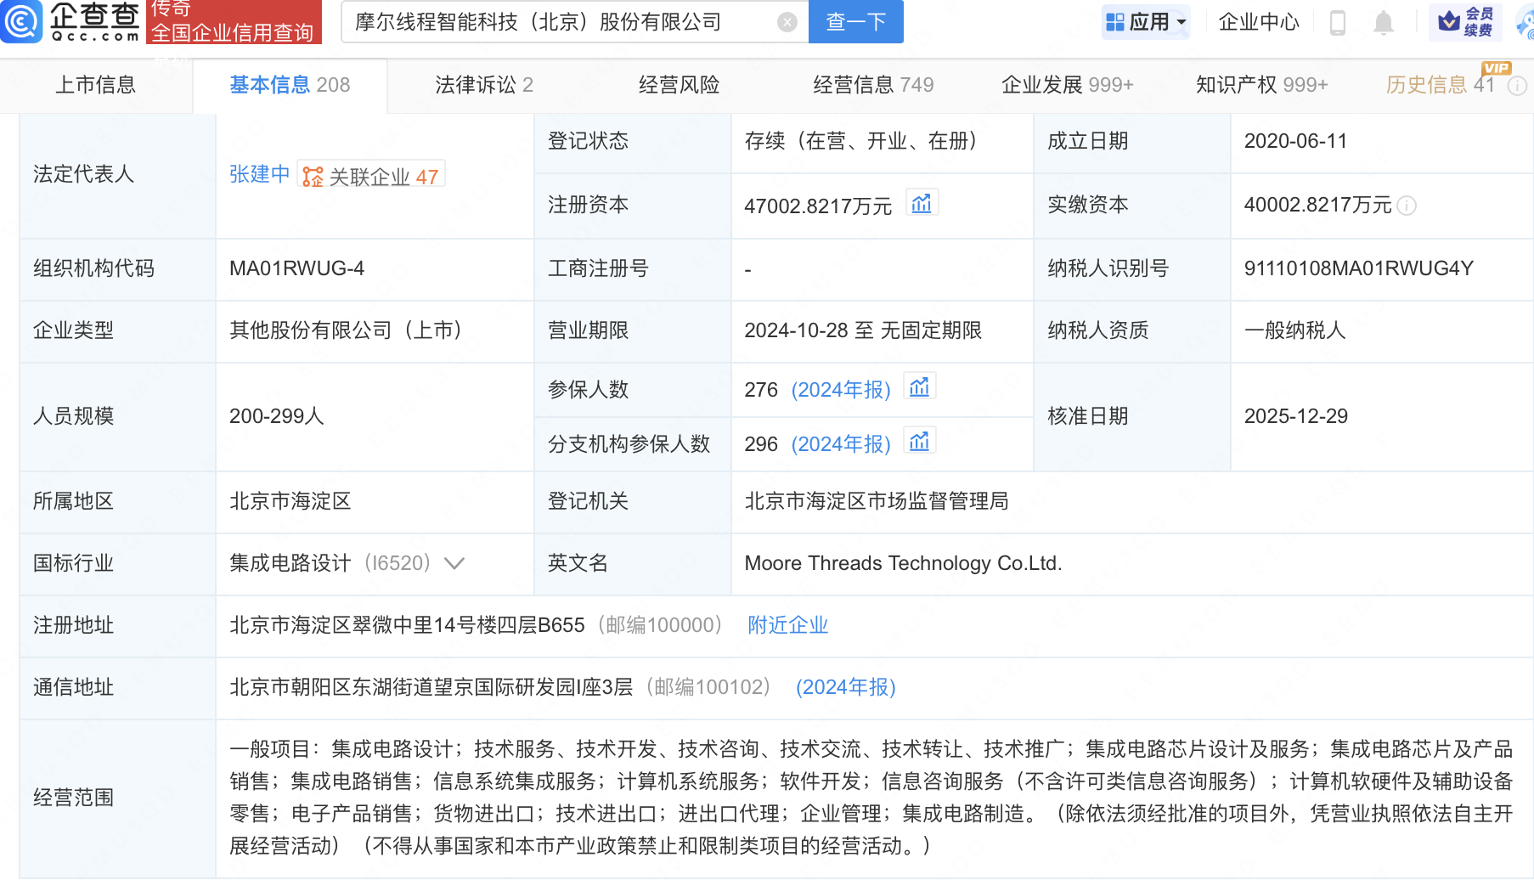View registered capital trend chart icon
The width and height of the screenshot is (1534, 880).
(x=922, y=204)
